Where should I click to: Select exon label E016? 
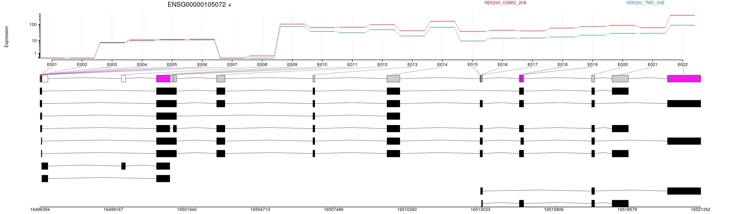point(502,65)
